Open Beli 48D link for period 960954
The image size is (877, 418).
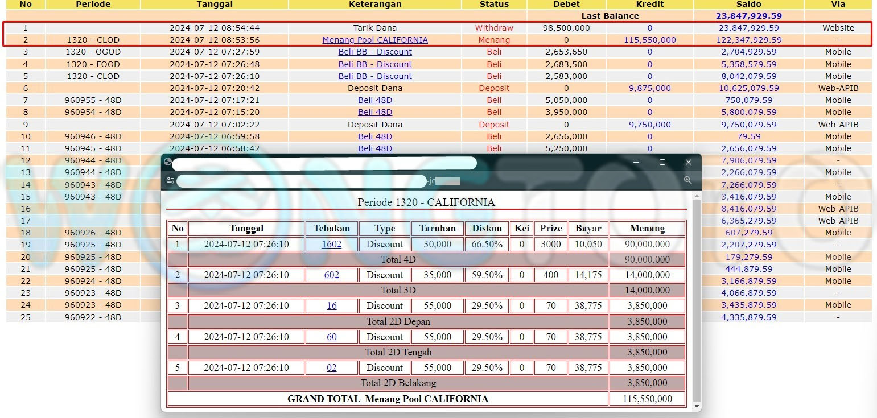[x=374, y=112]
